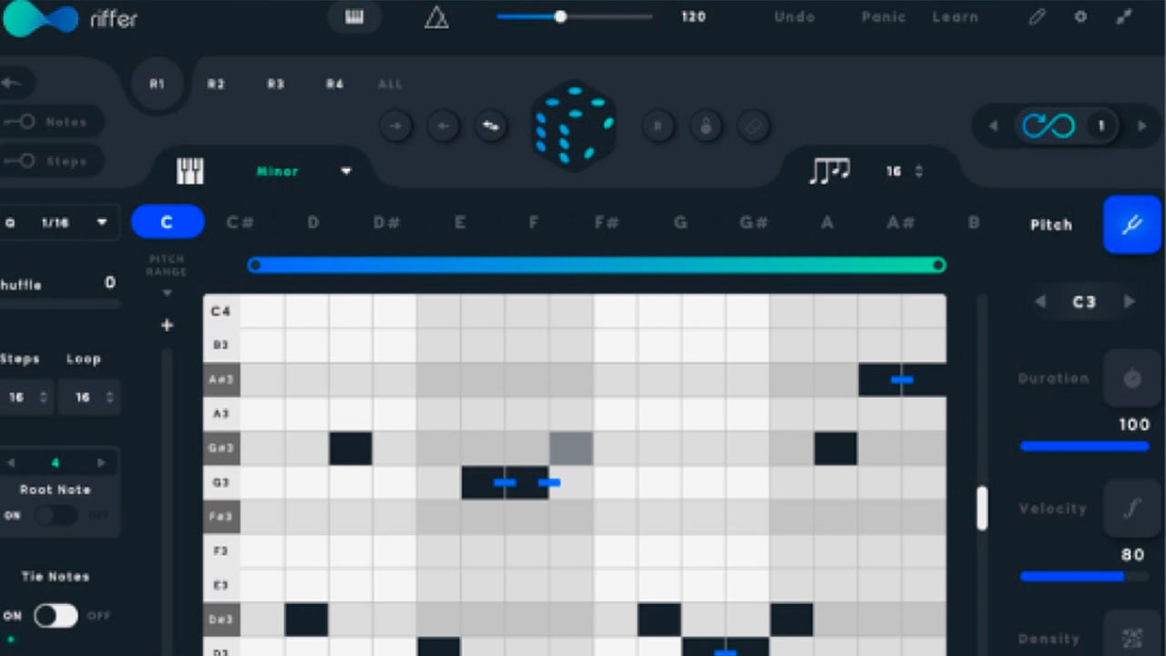Click the blue tuning fork pitch button
Image resolution: width=1166 pixels, height=656 pixels.
click(1131, 224)
